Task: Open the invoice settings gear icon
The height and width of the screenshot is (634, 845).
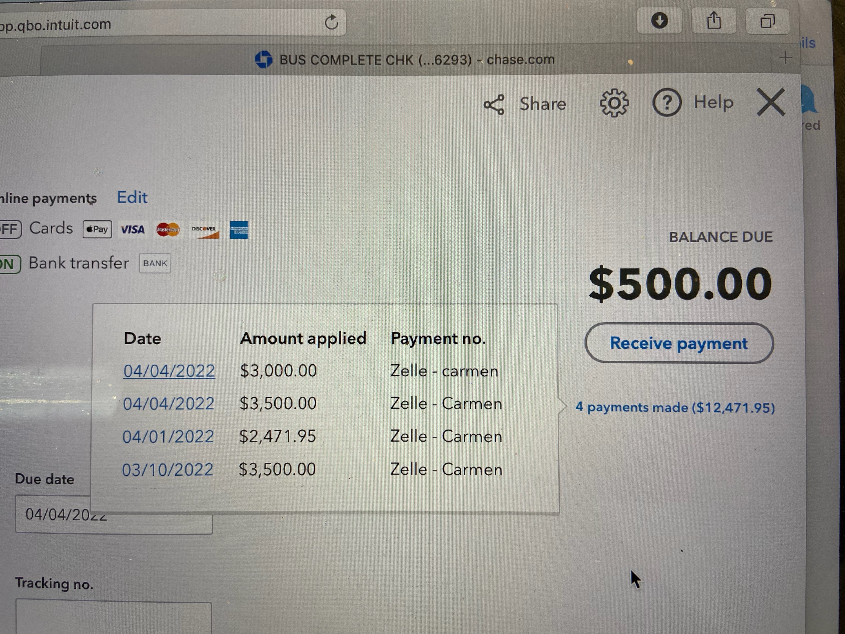Action: tap(614, 103)
